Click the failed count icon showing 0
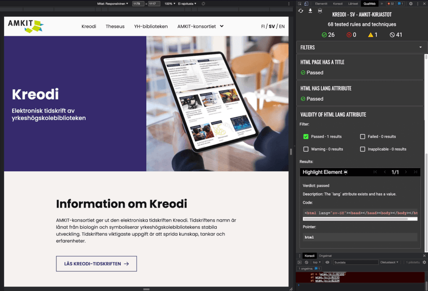Screen dimensions: 428x291 (349, 35)
